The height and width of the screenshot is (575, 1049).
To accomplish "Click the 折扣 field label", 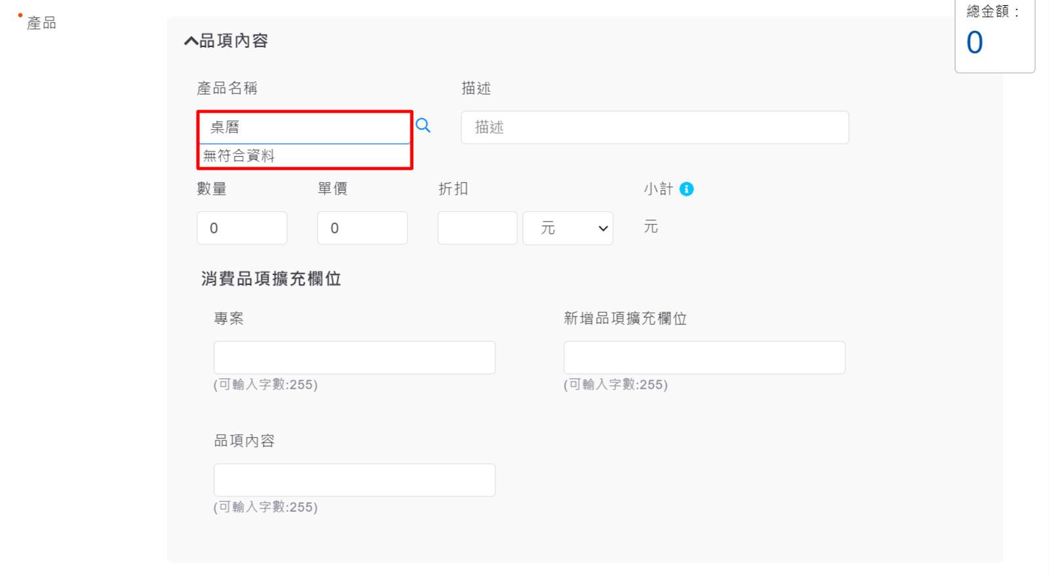I will click(x=453, y=189).
